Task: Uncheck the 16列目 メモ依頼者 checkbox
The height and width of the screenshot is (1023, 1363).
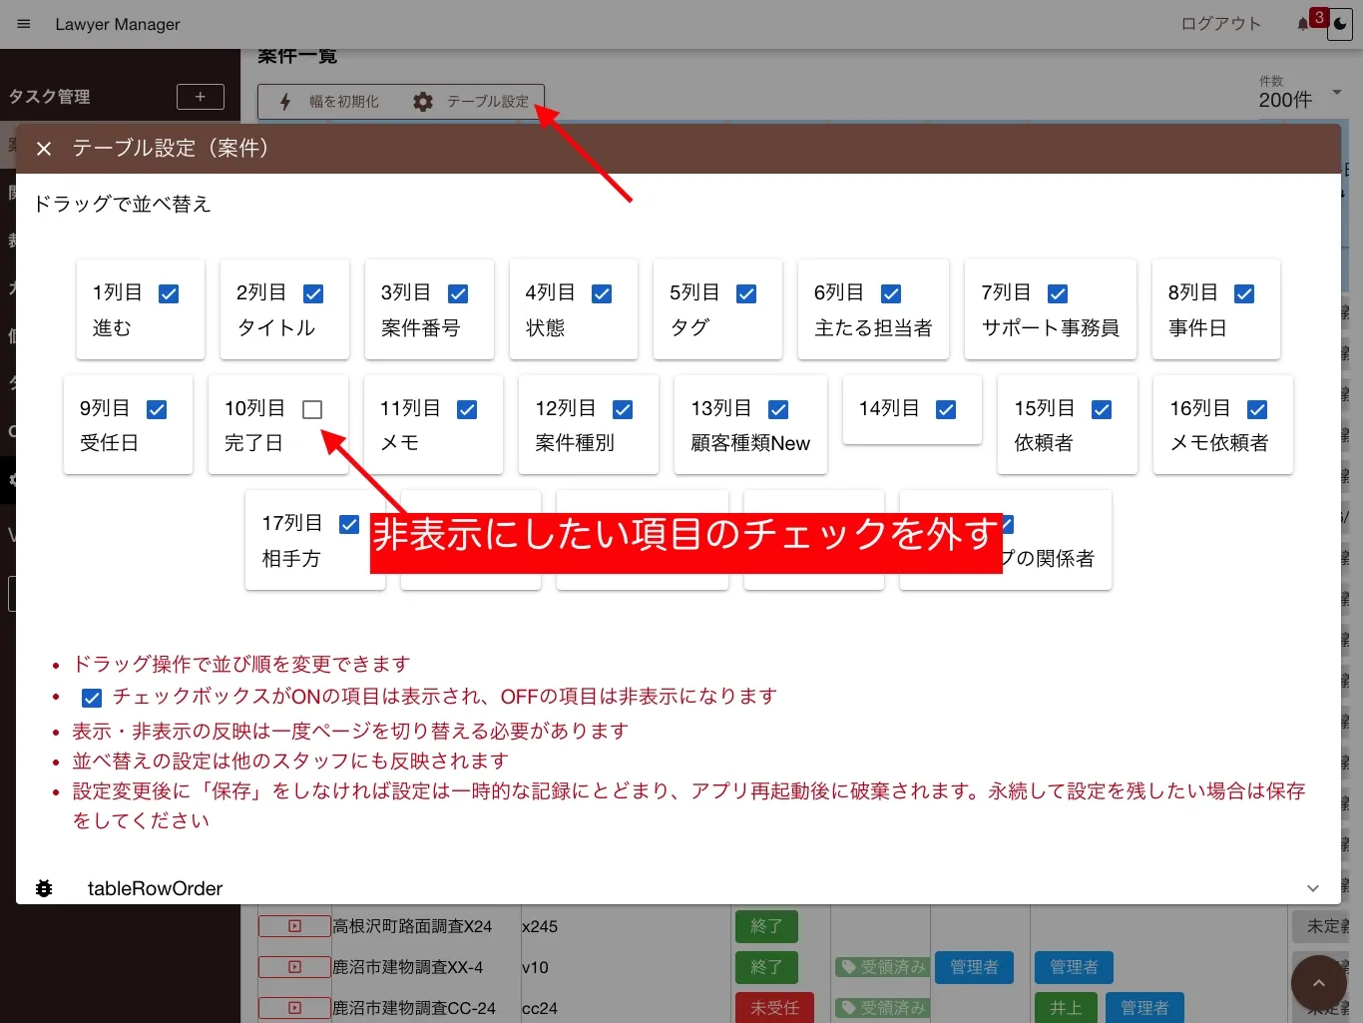Action: (x=1257, y=409)
